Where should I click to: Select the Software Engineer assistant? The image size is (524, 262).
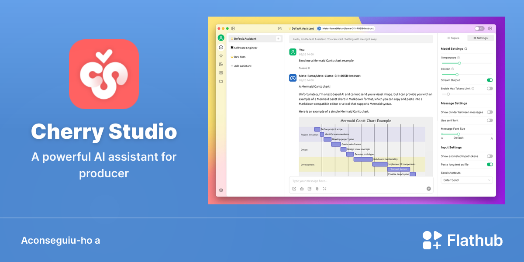[255, 48]
